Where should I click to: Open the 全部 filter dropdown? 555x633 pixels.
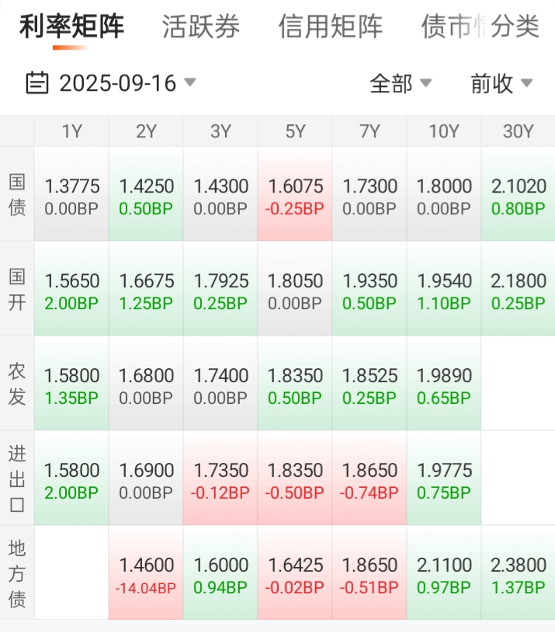pos(401,83)
